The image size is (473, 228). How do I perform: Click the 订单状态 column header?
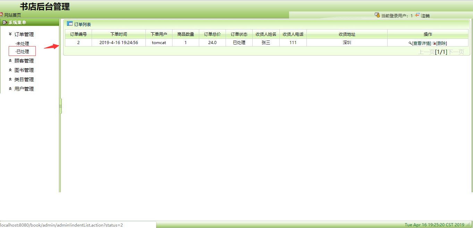[x=239, y=34]
